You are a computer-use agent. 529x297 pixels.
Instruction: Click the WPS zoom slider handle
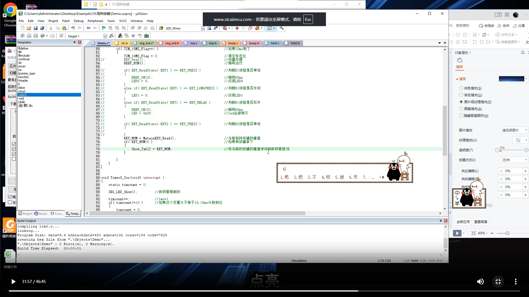pos(507,233)
